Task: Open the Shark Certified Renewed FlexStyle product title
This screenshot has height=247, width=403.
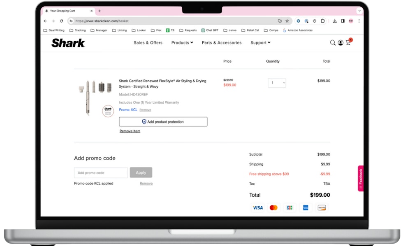Action: pyautogui.click(x=162, y=84)
